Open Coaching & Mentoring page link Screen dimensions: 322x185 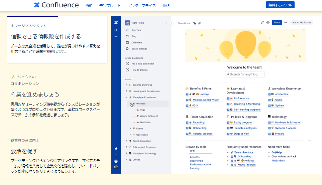click(247, 104)
